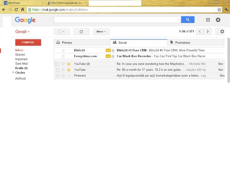Click the browser forward arrow
Image resolution: width=230 pixels, height=173 pixels.
coord(10,10)
